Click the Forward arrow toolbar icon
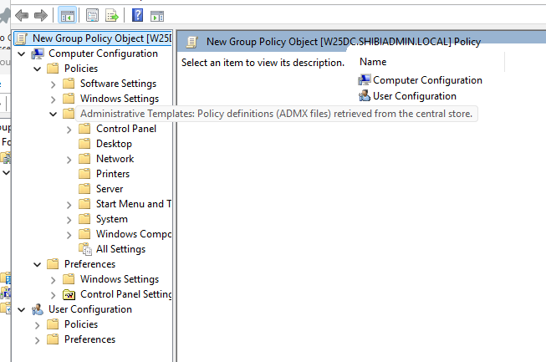The image size is (546, 362). point(41,15)
